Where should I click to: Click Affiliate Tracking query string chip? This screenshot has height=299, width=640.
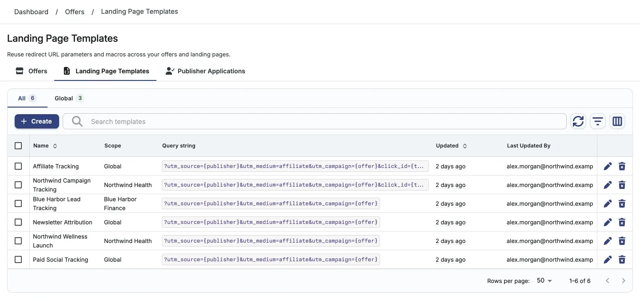coord(295,166)
